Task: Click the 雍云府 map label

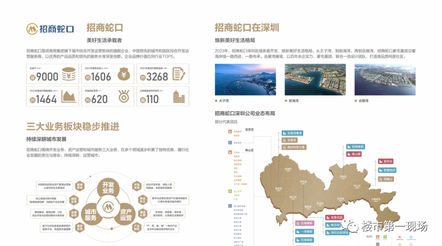Action: tap(333, 225)
